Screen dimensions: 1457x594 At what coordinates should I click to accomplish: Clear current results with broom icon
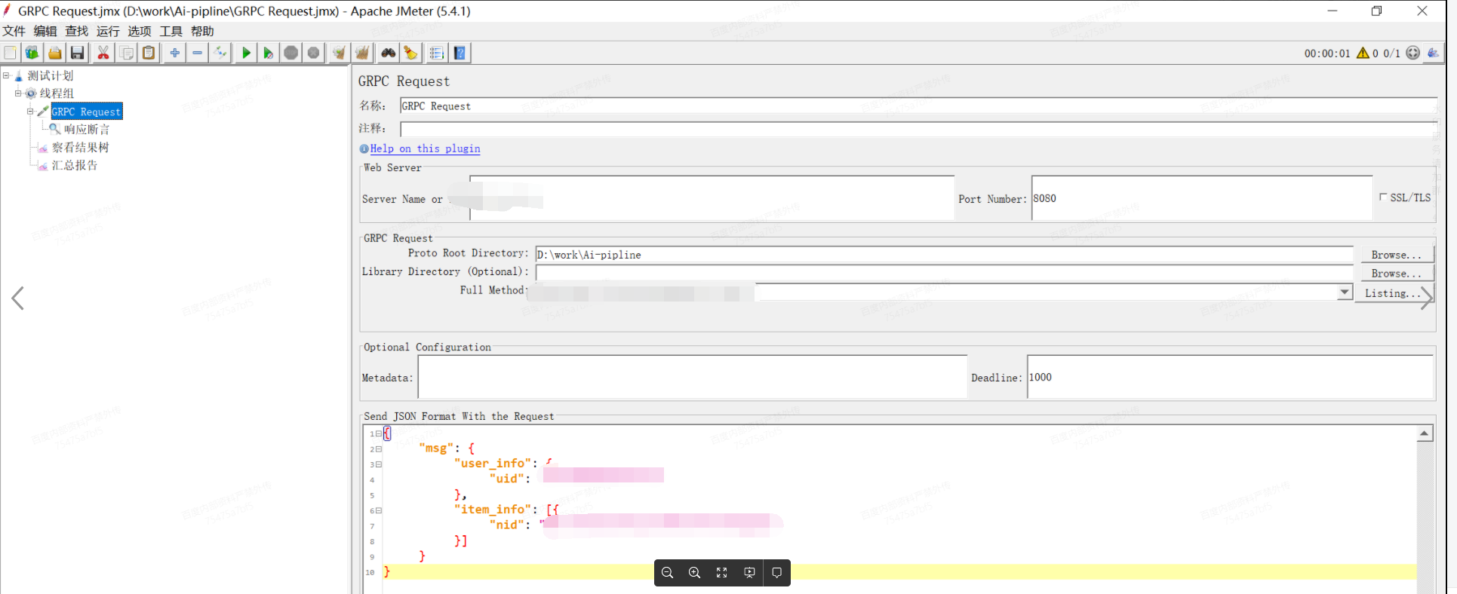[x=340, y=53]
